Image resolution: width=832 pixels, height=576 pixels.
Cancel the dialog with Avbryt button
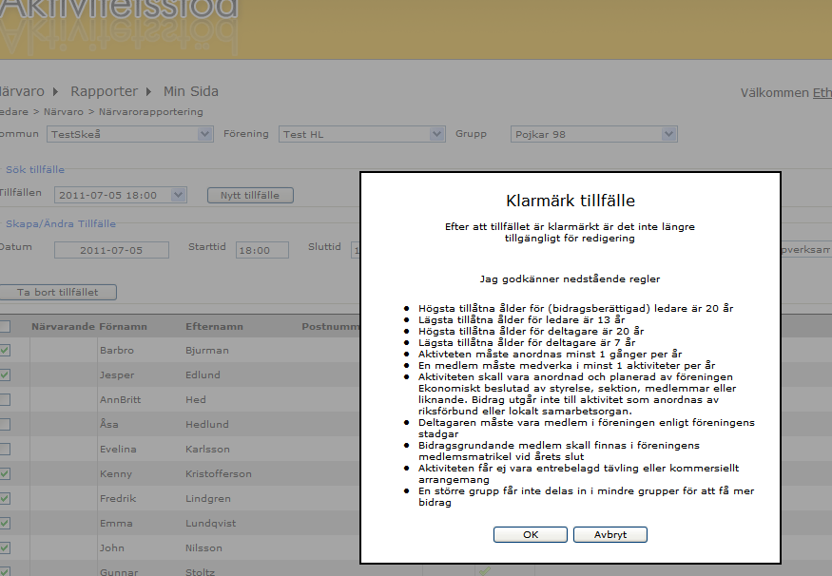click(x=610, y=534)
